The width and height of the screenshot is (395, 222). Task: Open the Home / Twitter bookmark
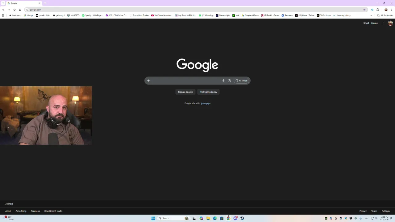coord(305,15)
